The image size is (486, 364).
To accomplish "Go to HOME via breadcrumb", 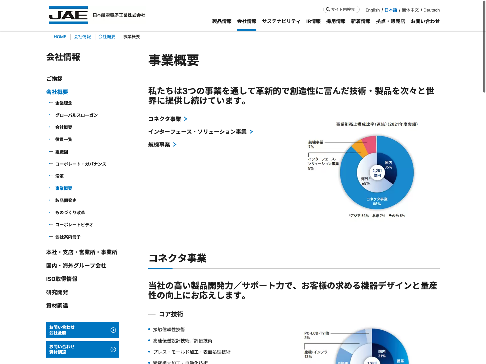I will click(x=60, y=37).
